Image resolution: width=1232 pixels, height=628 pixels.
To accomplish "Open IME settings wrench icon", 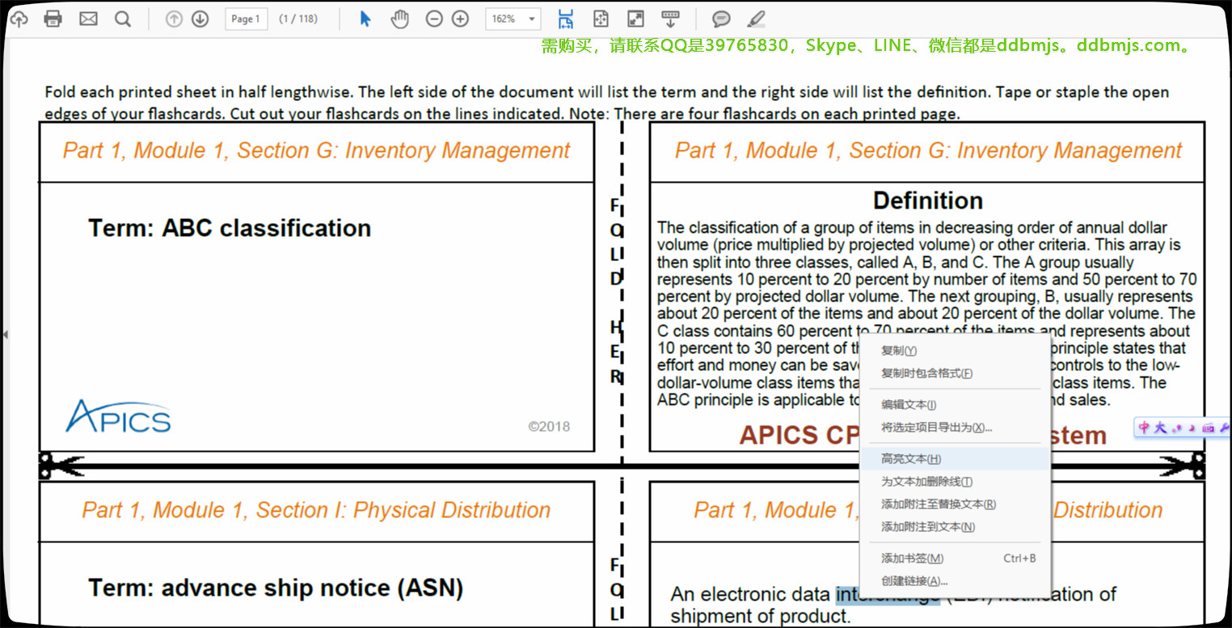I will click(1224, 428).
